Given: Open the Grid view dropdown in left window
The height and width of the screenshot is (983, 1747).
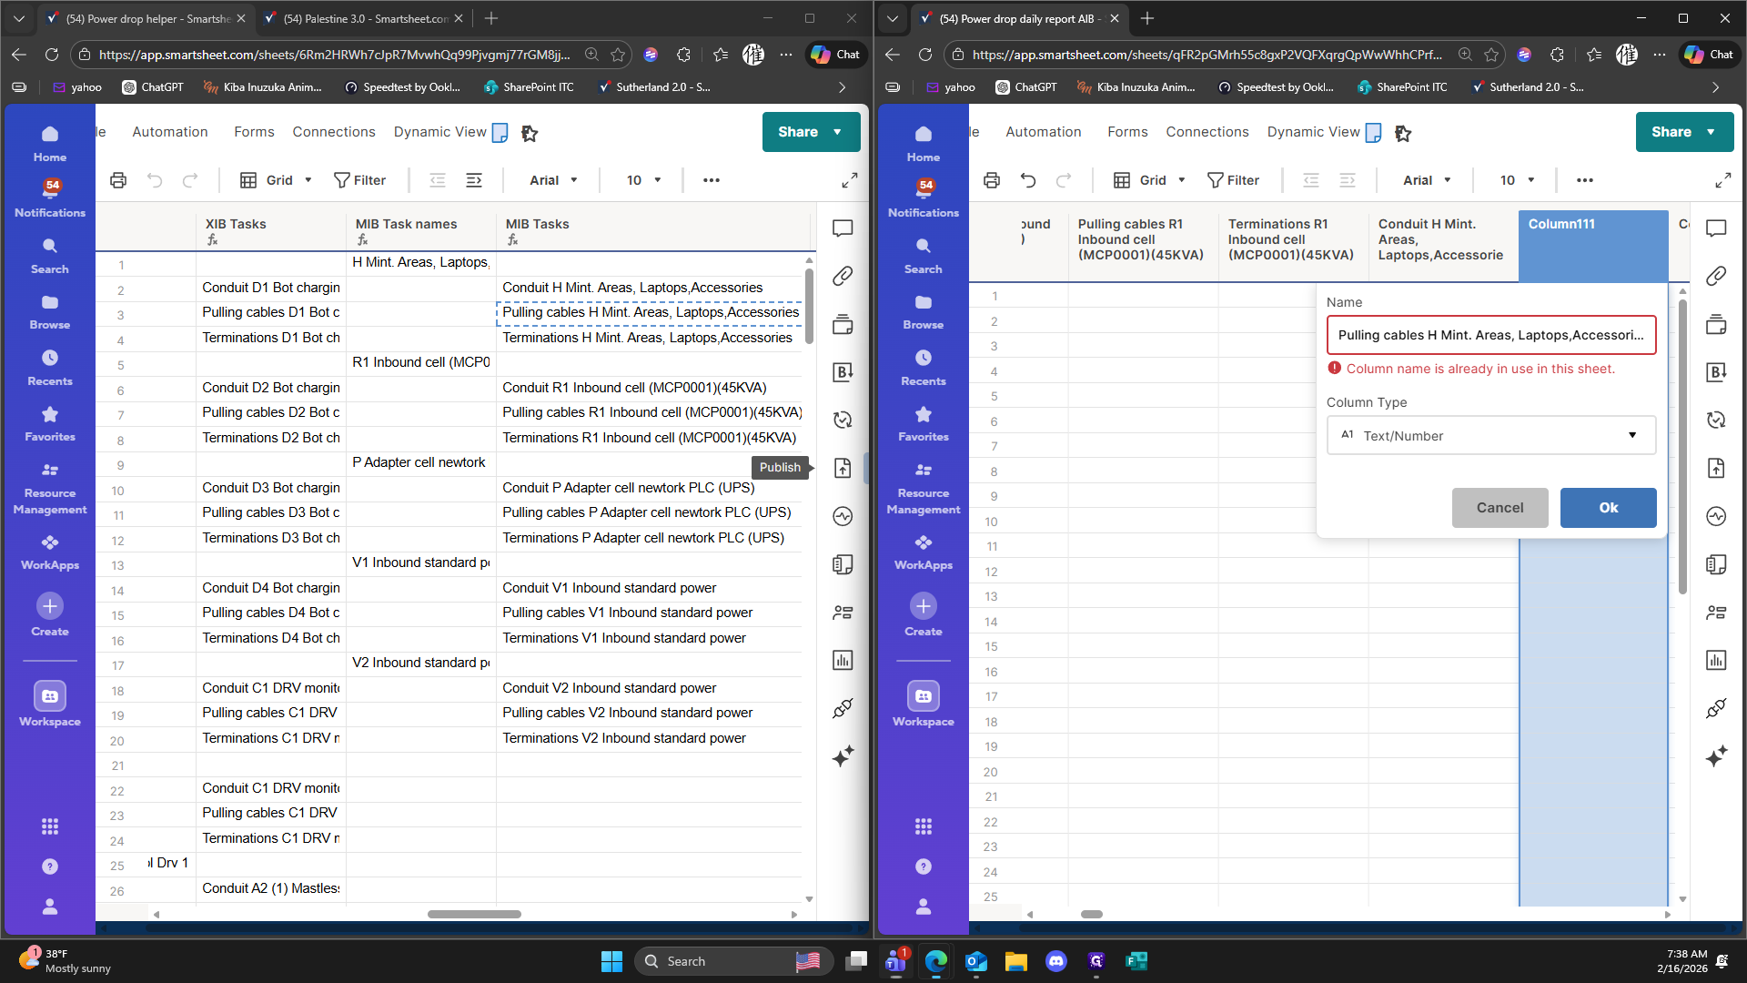Looking at the screenshot, I should pyautogui.click(x=277, y=180).
